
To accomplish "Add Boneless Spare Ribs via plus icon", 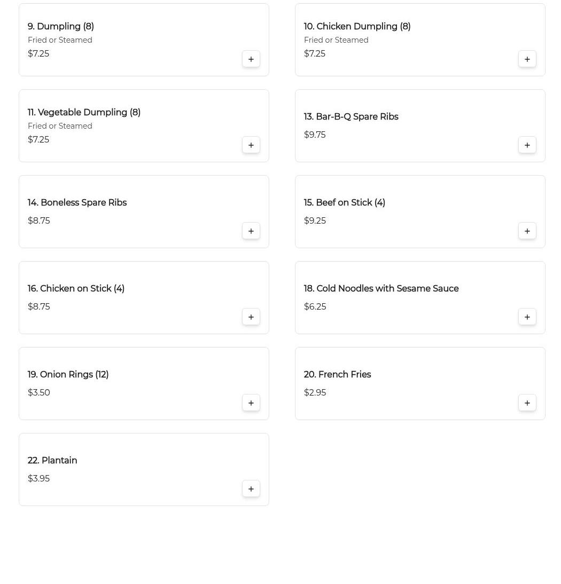I will click(x=251, y=231).
